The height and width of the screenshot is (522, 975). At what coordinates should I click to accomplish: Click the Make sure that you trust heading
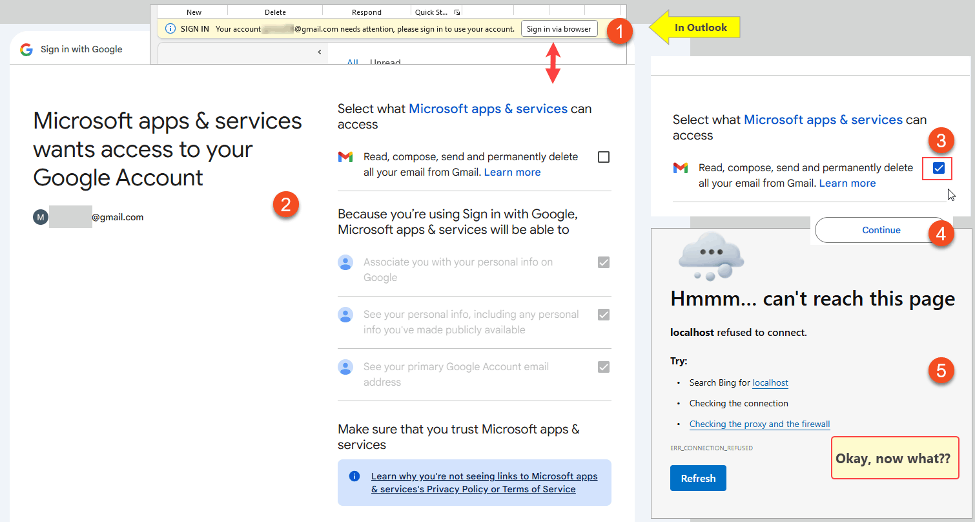tap(458, 437)
